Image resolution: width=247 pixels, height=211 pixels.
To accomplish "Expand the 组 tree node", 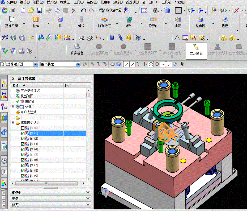I will pyautogui.click(x=13, y=117).
